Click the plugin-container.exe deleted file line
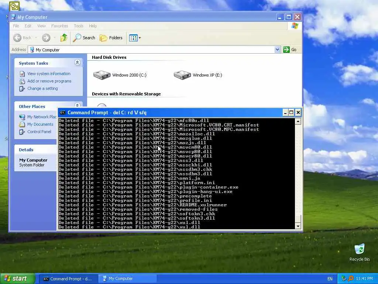The width and height of the screenshot is (378, 284). click(x=148, y=187)
